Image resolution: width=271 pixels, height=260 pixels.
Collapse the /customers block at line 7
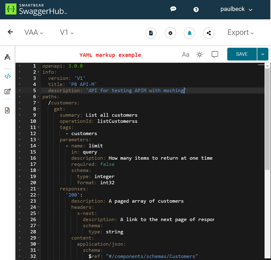tap(38, 103)
